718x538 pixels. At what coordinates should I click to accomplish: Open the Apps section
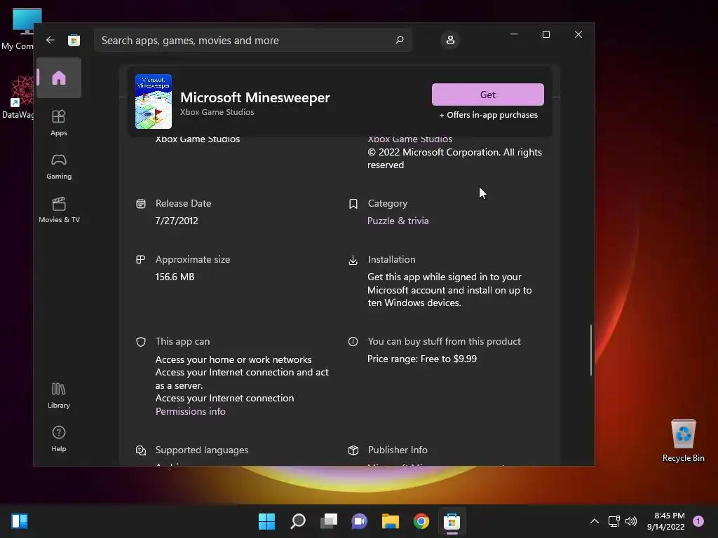pyautogui.click(x=59, y=123)
